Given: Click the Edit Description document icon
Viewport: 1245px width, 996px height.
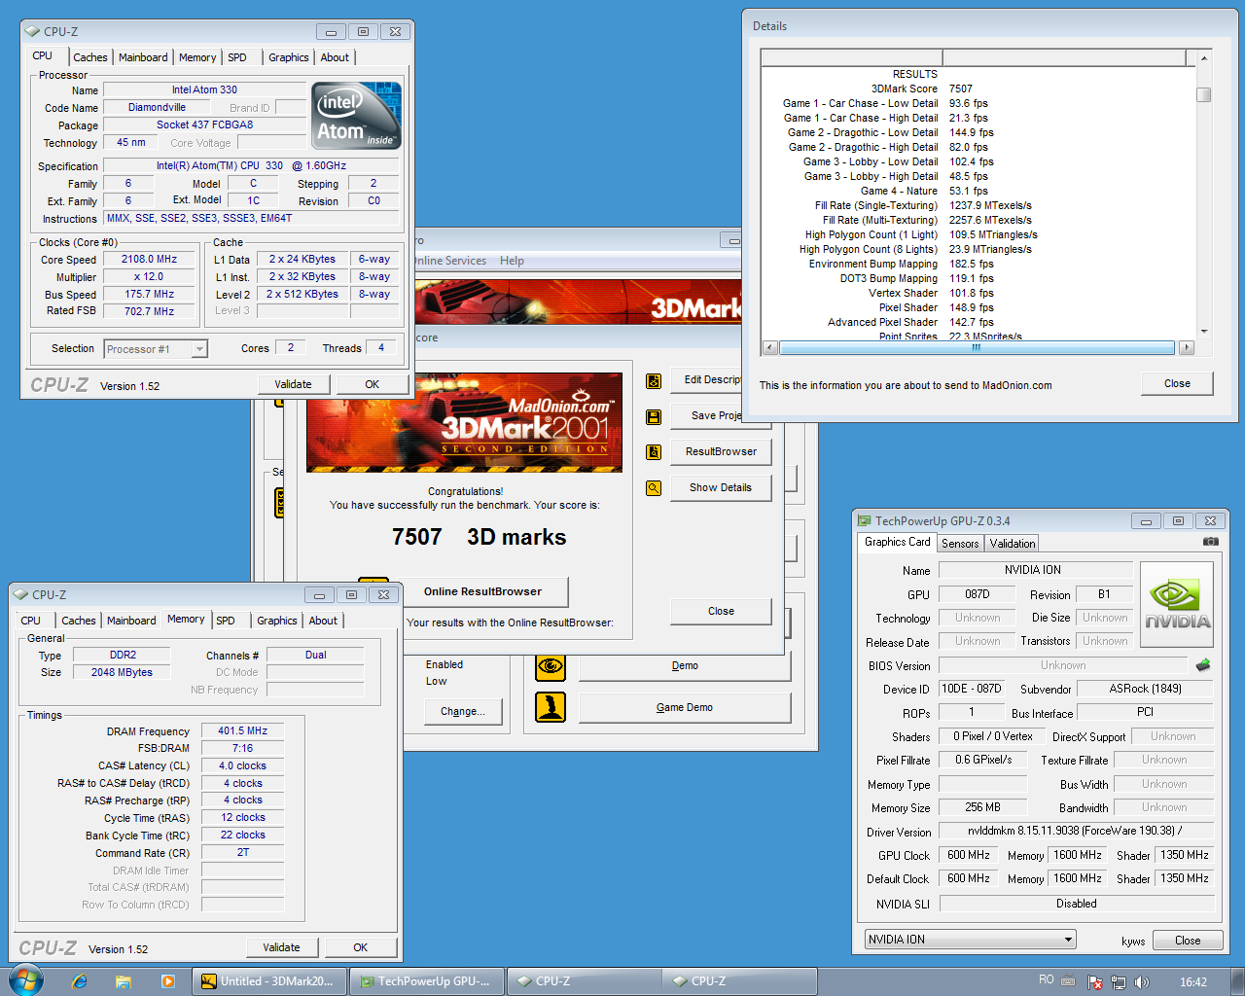Looking at the screenshot, I should point(654,380).
